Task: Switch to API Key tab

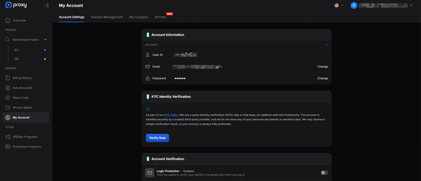Action: click(x=160, y=17)
